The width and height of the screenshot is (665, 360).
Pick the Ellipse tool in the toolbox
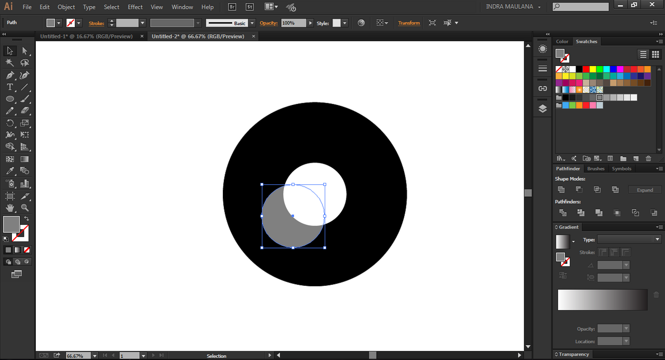click(9, 99)
